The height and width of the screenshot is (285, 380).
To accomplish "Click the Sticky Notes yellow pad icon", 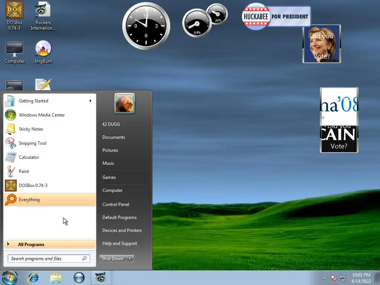I will pos(10,129).
